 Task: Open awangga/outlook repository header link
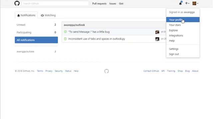pos(74,25)
